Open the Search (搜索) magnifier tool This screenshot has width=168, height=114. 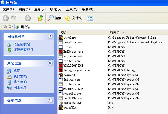pos(54,18)
